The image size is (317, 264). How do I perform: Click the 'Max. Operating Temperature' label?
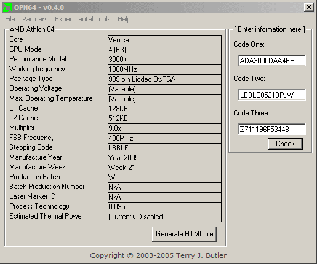click(x=51, y=98)
